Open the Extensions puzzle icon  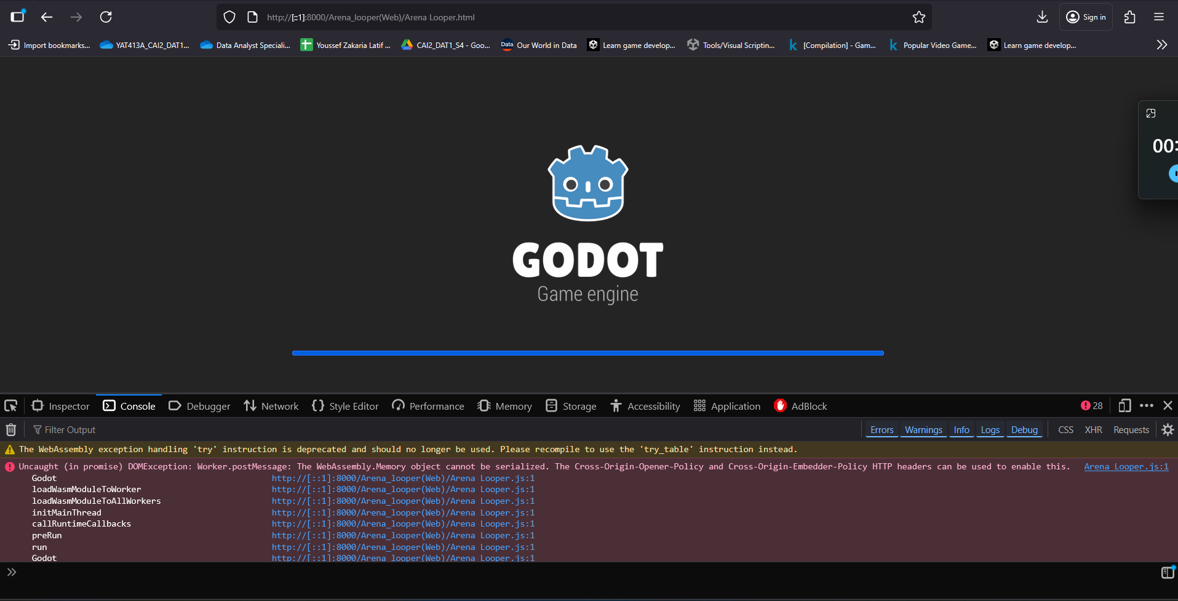(1129, 17)
